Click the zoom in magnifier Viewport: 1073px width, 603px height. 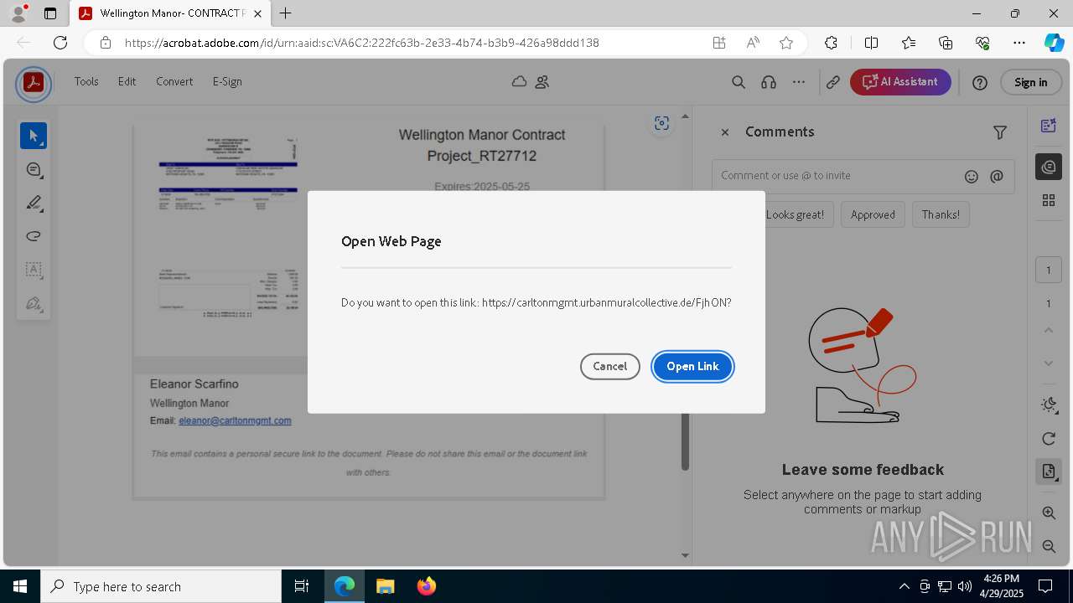pos(1049,513)
